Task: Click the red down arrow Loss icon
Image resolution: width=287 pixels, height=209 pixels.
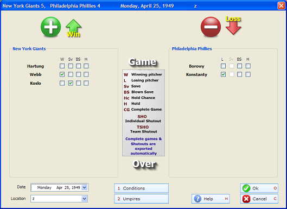Action: pos(233,26)
